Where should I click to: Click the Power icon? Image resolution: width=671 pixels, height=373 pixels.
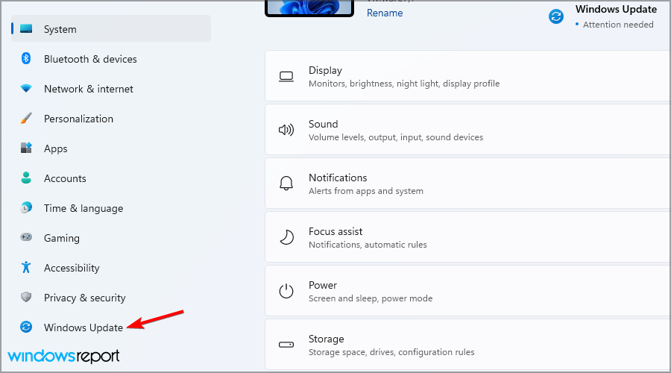(286, 291)
